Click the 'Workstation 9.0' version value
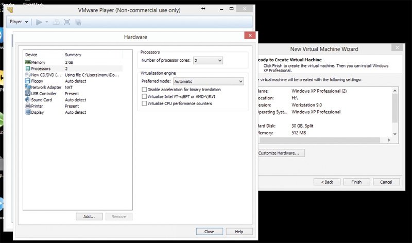 point(306,105)
